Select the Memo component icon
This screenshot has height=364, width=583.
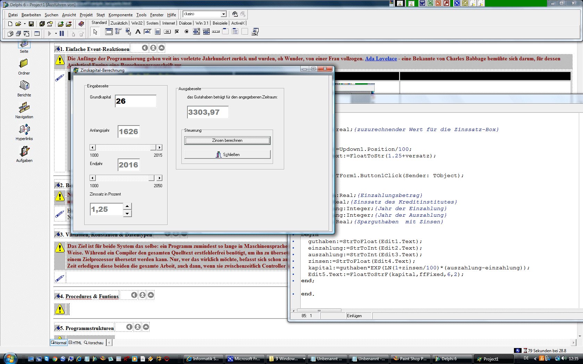[157, 32]
